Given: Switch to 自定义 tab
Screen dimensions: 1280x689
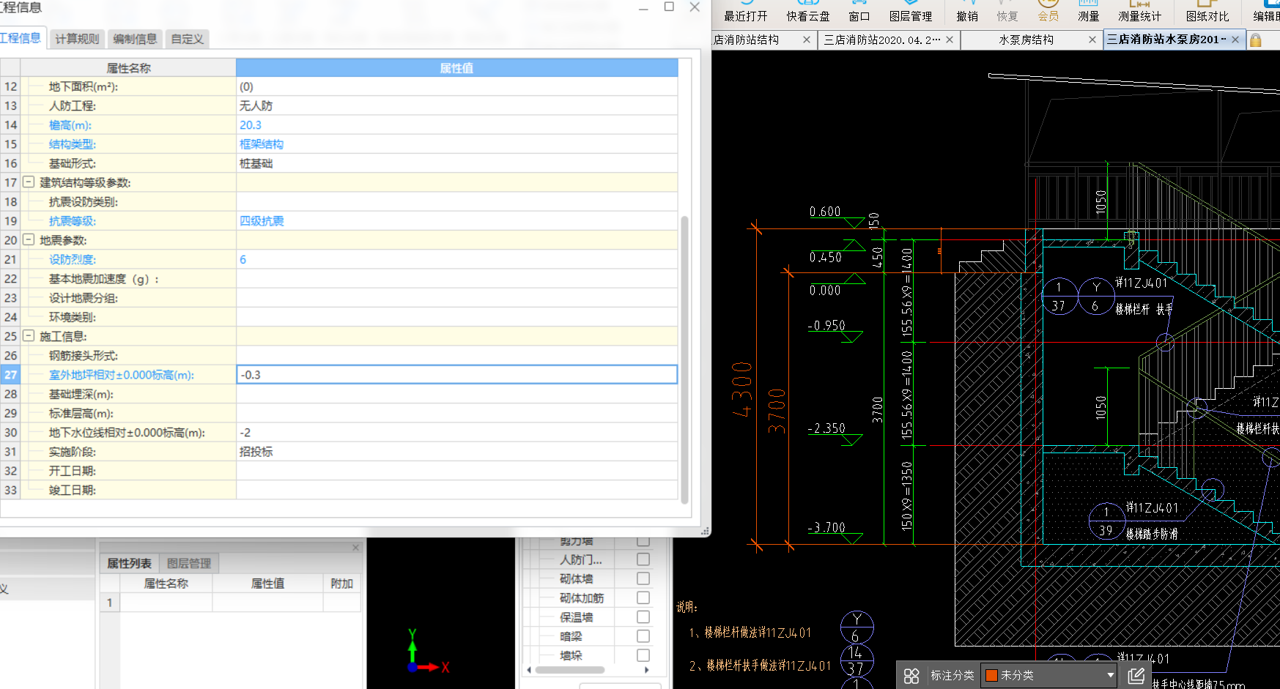Looking at the screenshot, I should pyautogui.click(x=188, y=39).
